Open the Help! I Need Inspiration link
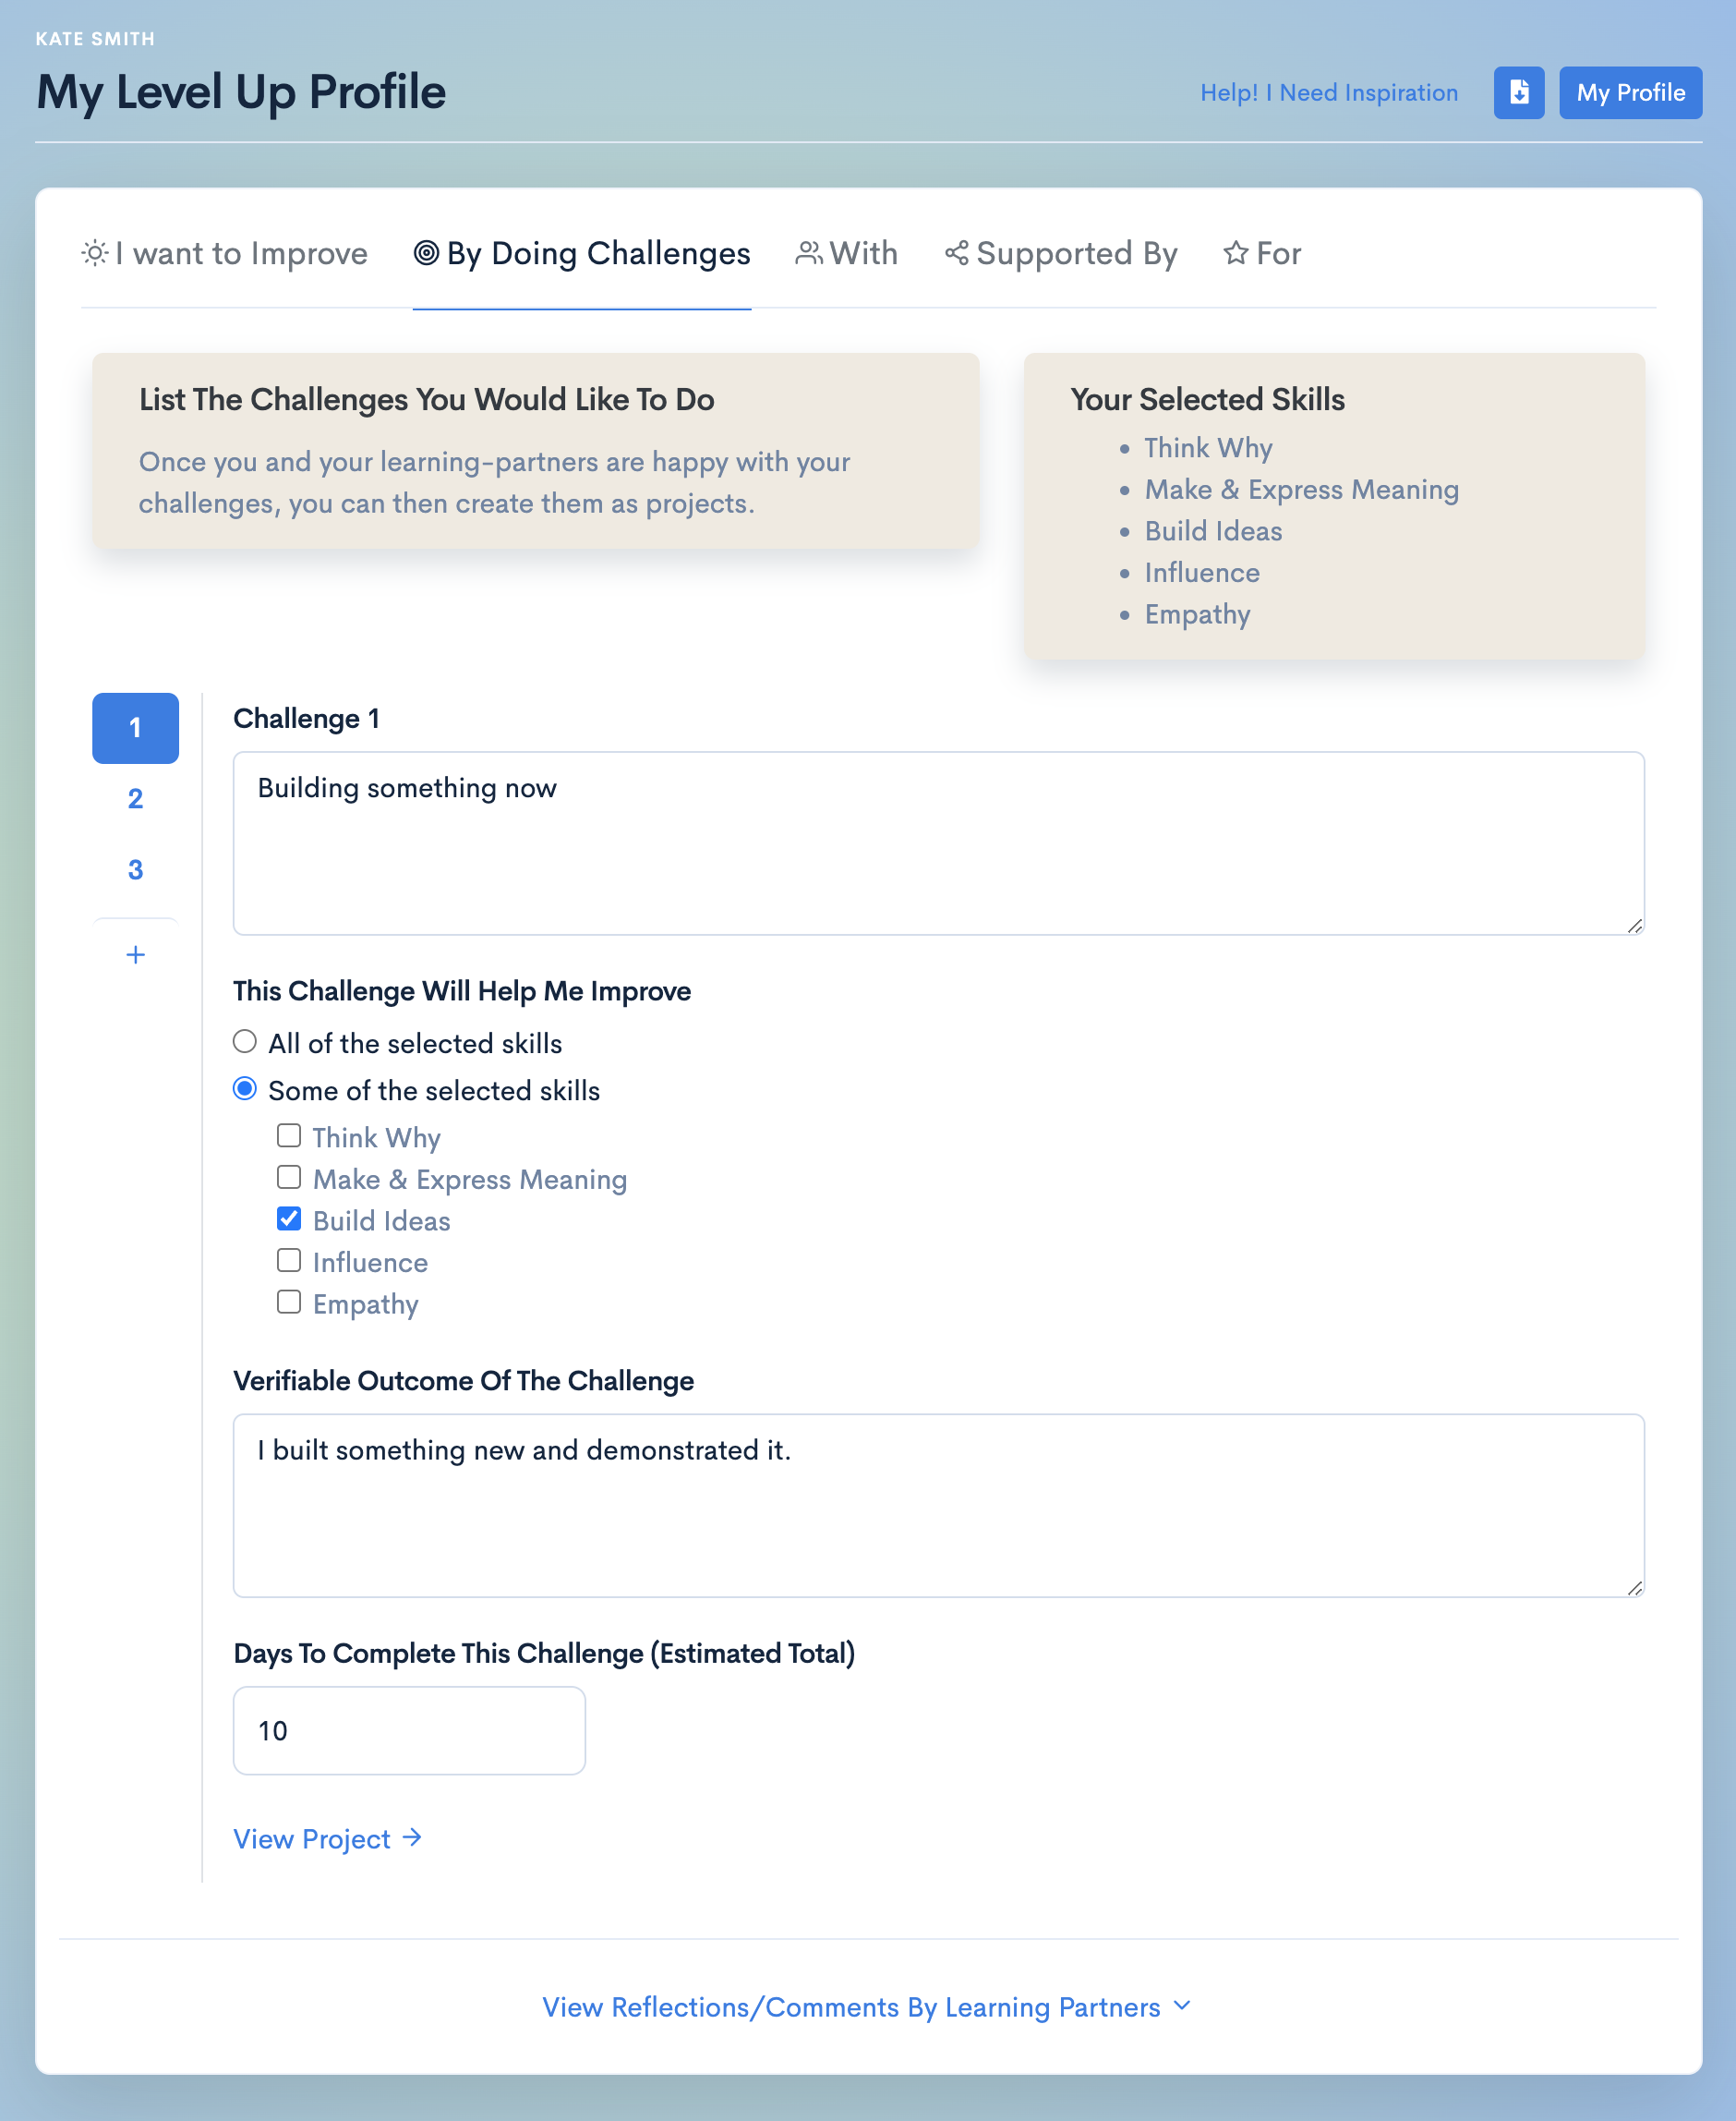Viewport: 1736px width, 2121px height. click(1328, 93)
